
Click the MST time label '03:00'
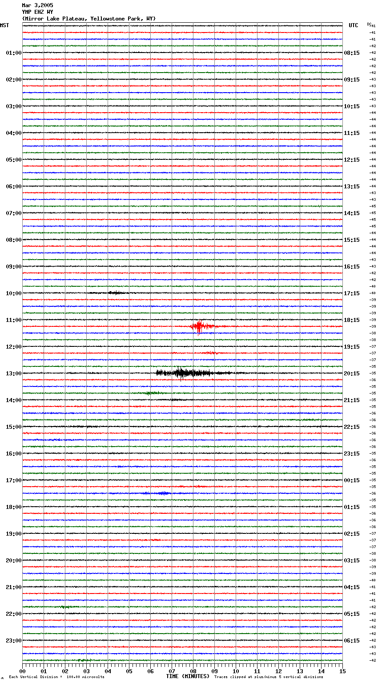[13, 106]
